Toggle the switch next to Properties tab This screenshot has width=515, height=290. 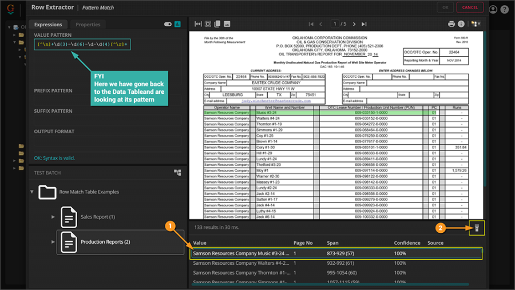point(168,25)
